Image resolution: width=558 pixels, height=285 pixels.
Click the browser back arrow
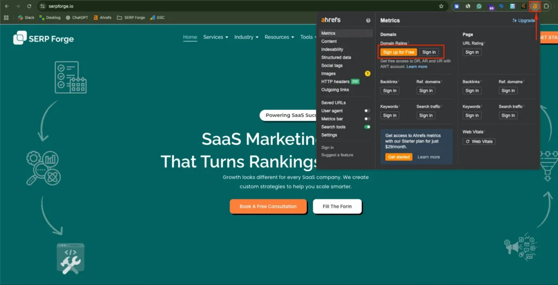coord(7,6)
